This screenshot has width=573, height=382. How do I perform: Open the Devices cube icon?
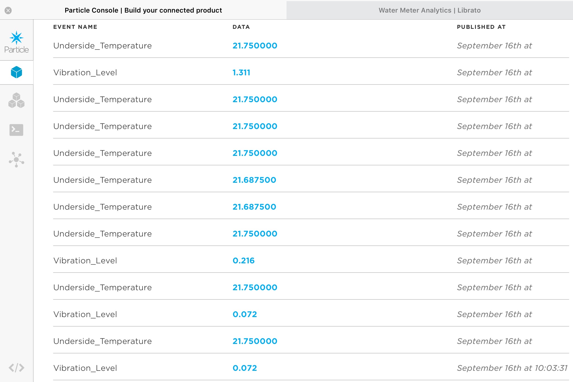click(x=17, y=72)
